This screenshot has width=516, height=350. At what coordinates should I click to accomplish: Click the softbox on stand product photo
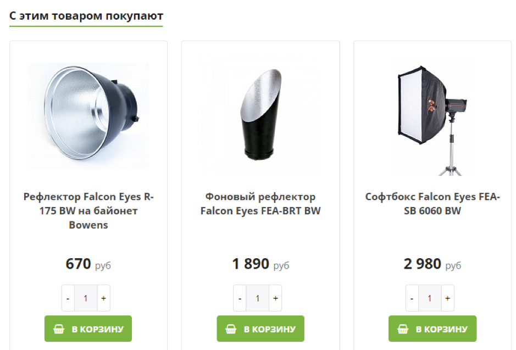coord(432,116)
